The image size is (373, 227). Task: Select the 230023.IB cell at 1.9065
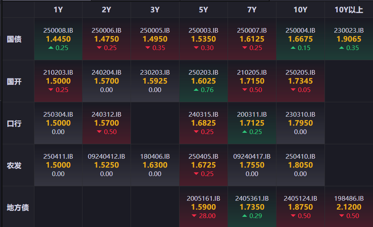click(349, 39)
